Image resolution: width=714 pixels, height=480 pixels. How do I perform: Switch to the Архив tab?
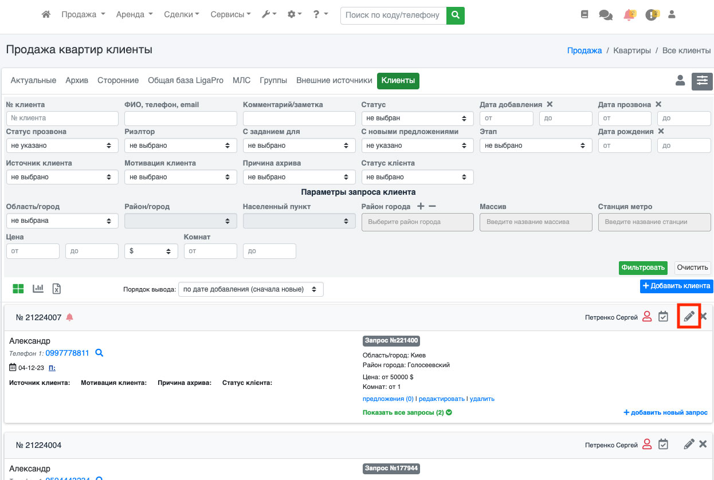[x=77, y=81]
